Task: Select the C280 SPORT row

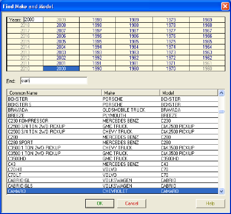Action: (113, 142)
